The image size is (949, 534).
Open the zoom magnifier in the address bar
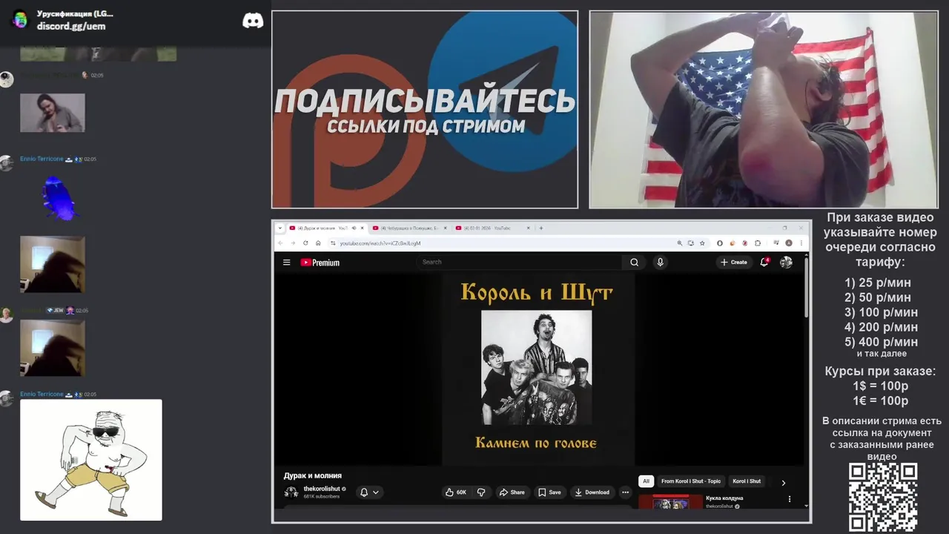tap(679, 243)
